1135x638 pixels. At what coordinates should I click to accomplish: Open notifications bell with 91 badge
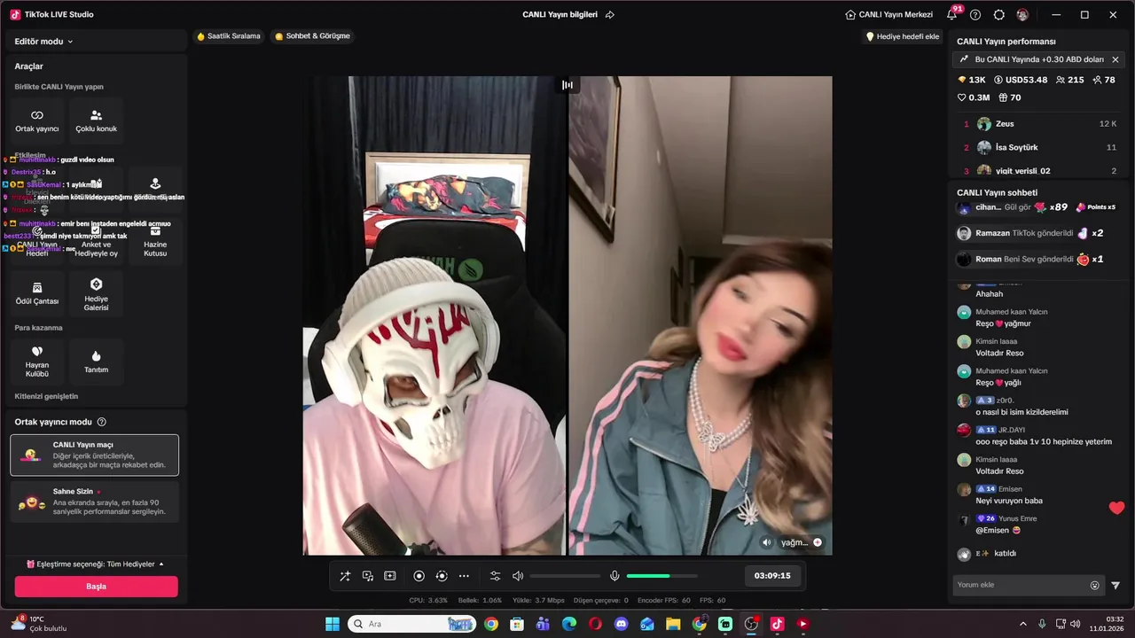coord(951,14)
